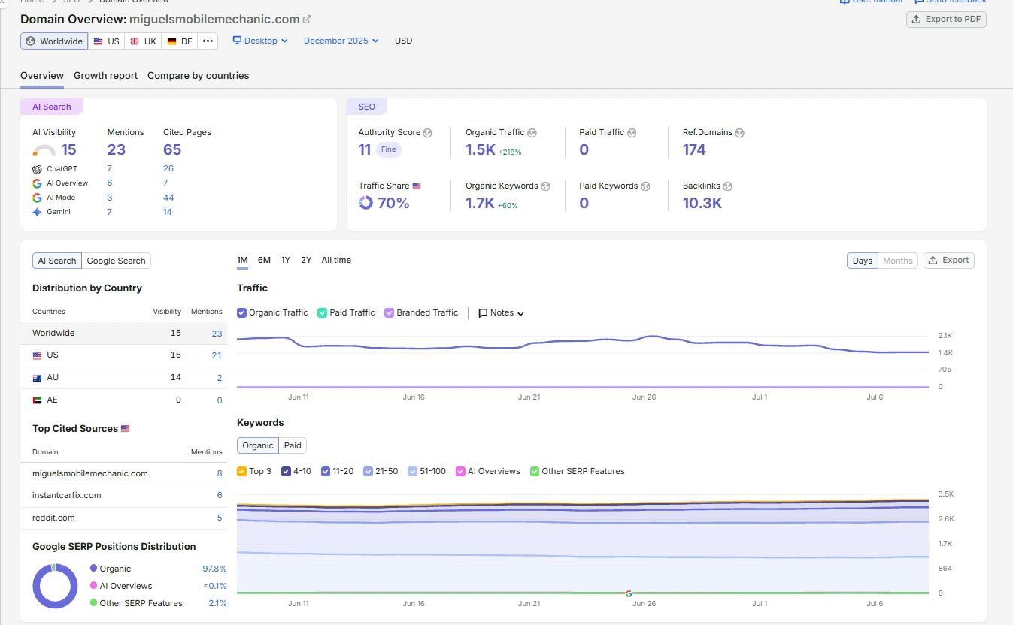Disable the AI Overviews keywords checkbox

(x=460, y=471)
